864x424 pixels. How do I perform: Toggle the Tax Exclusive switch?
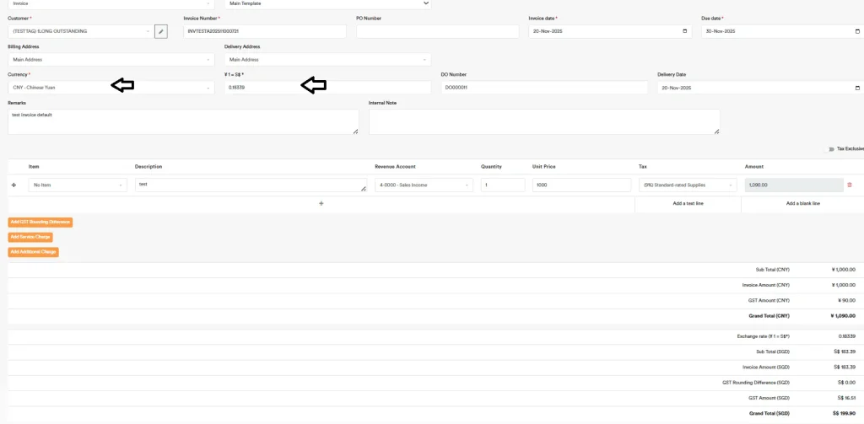pos(831,148)
